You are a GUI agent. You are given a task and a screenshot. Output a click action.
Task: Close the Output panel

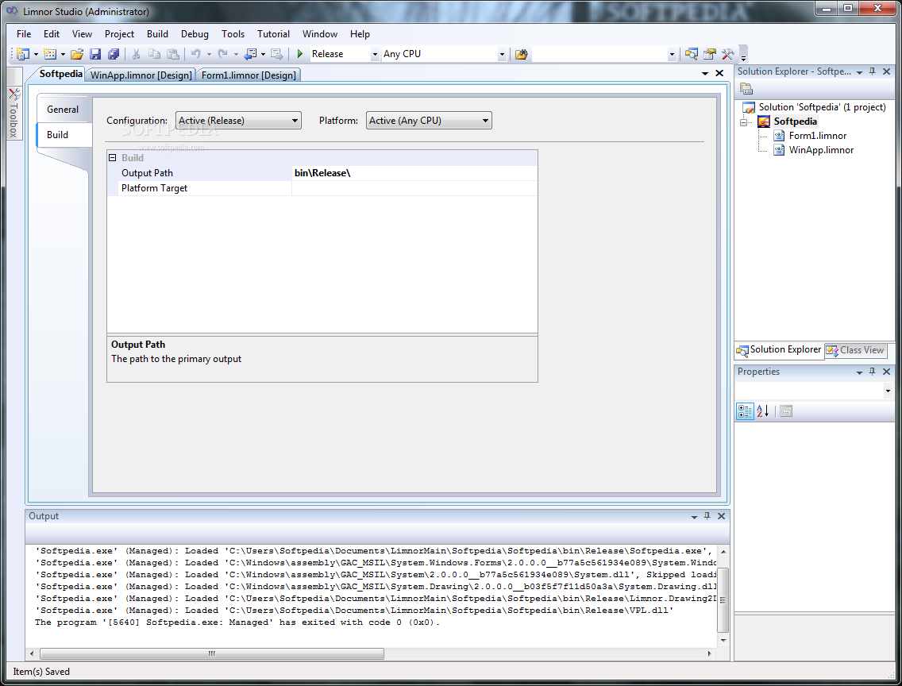tap(721, 516)
